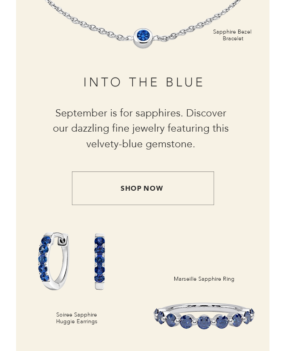Select the side-view hoop huggie earring
Viewport: 286px width, 351px height.
(x=54, y=261)
